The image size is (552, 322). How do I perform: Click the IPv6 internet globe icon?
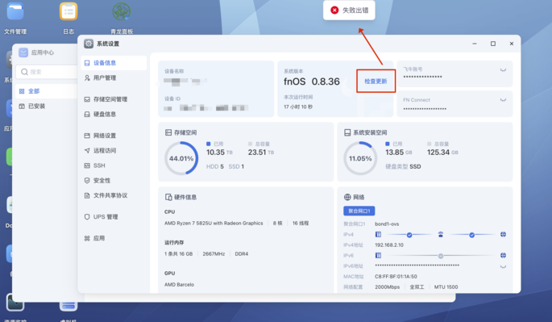tap(503, 255)
